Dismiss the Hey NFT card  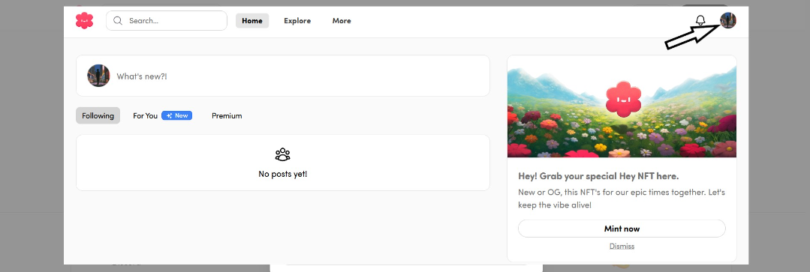coord(622,247)
